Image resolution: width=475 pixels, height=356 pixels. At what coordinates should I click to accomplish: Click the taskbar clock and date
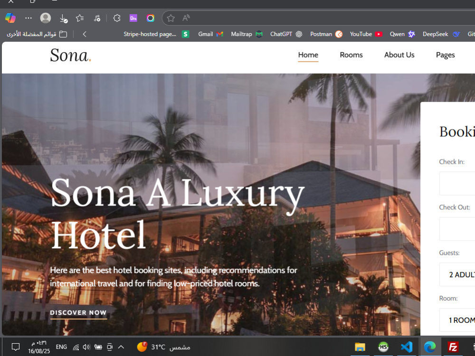click(x=39, y=347)
